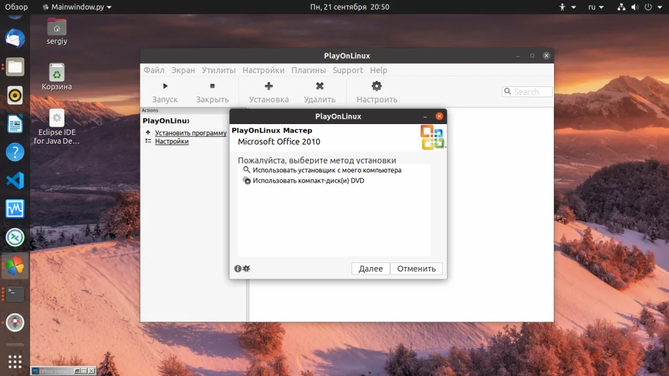Open the Файл menu

(x=154, y=70)
